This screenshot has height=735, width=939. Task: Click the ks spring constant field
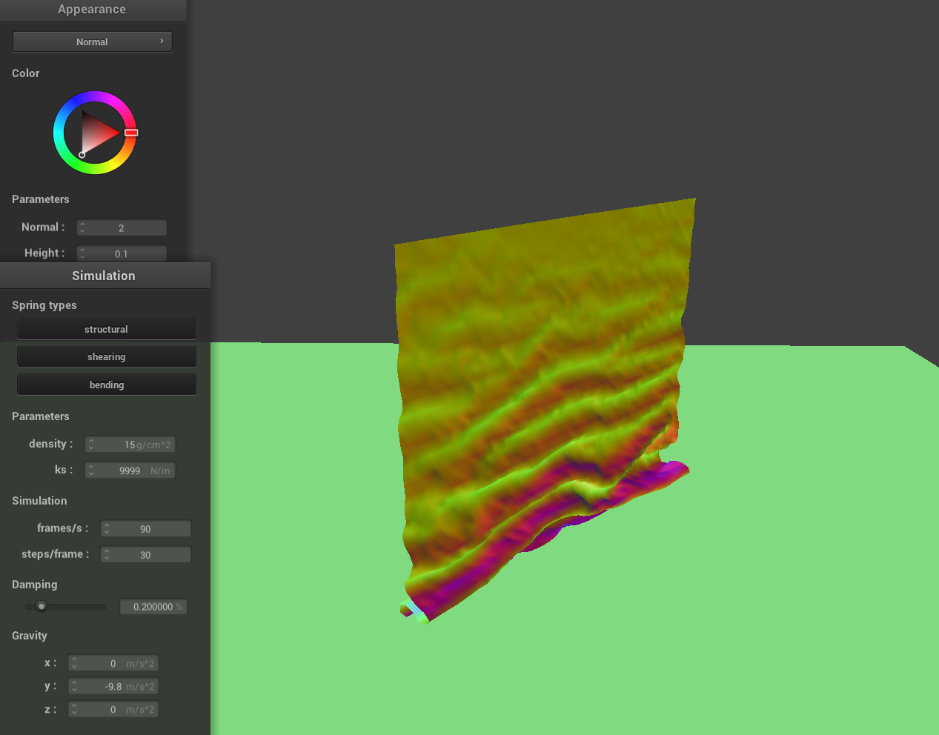[x=130, y=470]
